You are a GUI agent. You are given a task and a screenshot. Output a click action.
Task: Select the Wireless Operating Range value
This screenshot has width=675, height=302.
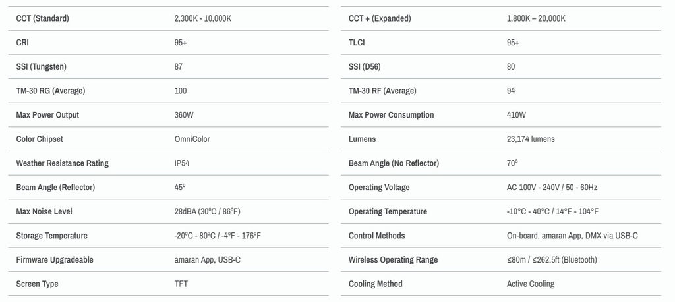pyautogui.click(x=552, y=259)
